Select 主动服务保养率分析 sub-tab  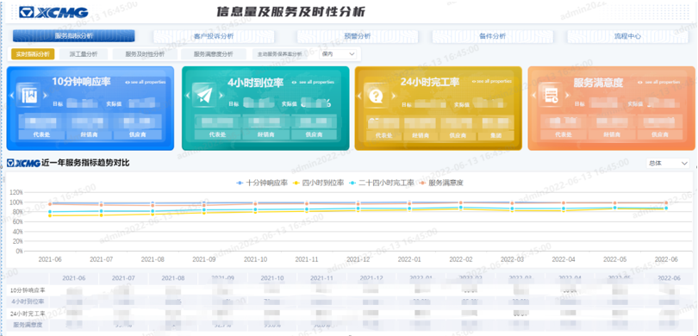(x=279, y=54)
